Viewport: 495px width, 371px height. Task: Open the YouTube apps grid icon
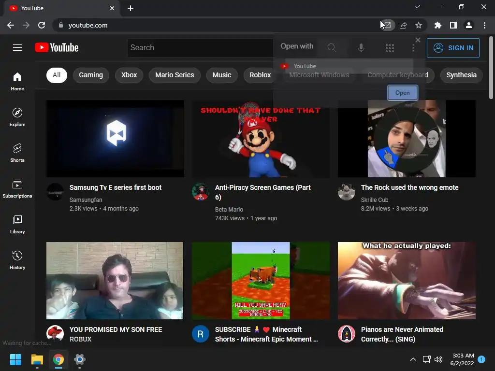tap(390, 48)
